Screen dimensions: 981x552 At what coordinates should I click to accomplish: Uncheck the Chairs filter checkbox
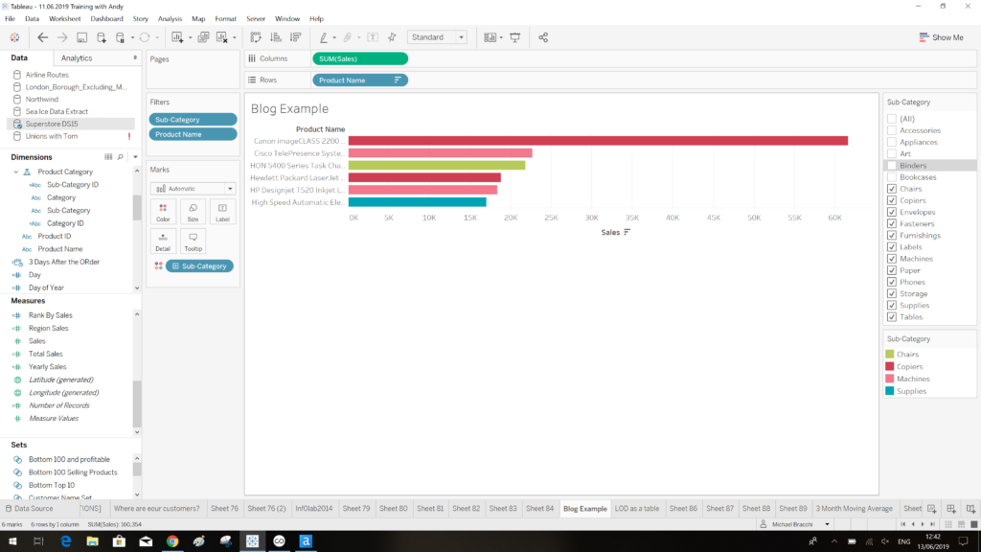tap(892, 189)
